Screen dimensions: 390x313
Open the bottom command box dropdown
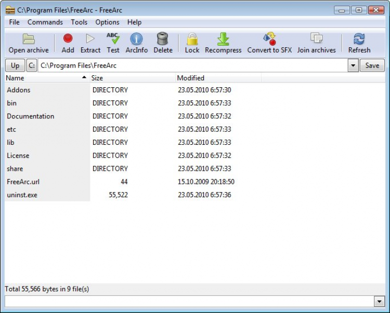tap(379, 302)
